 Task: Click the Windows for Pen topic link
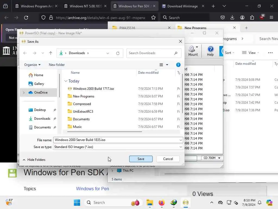(92, 189)
